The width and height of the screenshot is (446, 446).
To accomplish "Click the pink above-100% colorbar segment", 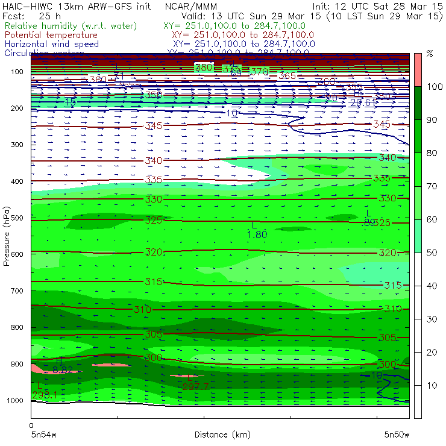I will (x=418, y=70).
